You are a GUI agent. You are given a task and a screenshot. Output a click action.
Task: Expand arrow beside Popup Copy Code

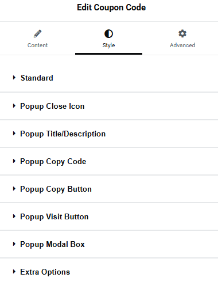pos(14,161)
